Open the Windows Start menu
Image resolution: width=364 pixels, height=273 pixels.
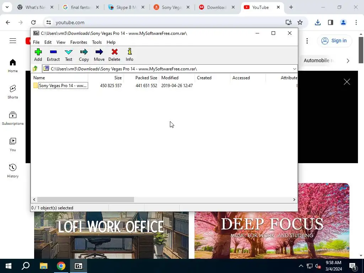pos(9,266)
